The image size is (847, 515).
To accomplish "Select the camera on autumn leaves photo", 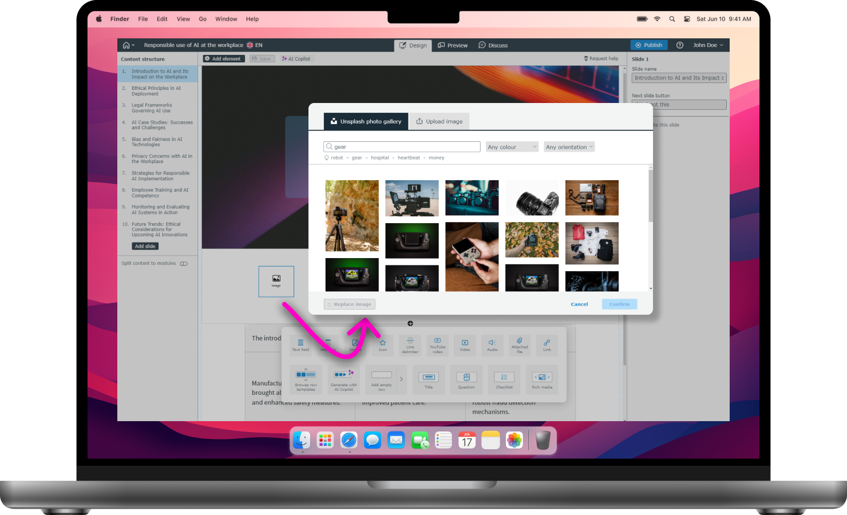I will pyautogui.click(x=532, y=239).
